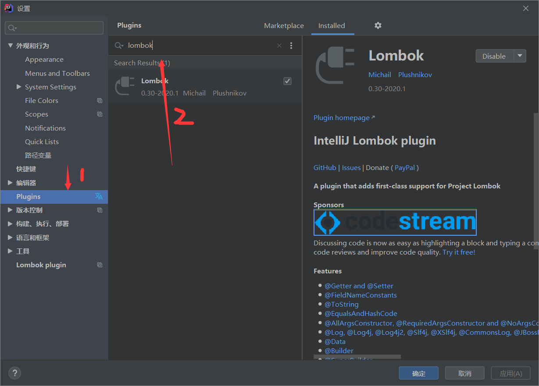Click the codestream sponsor banner
This screenshot has width=539, height=386.
[395, 223]
